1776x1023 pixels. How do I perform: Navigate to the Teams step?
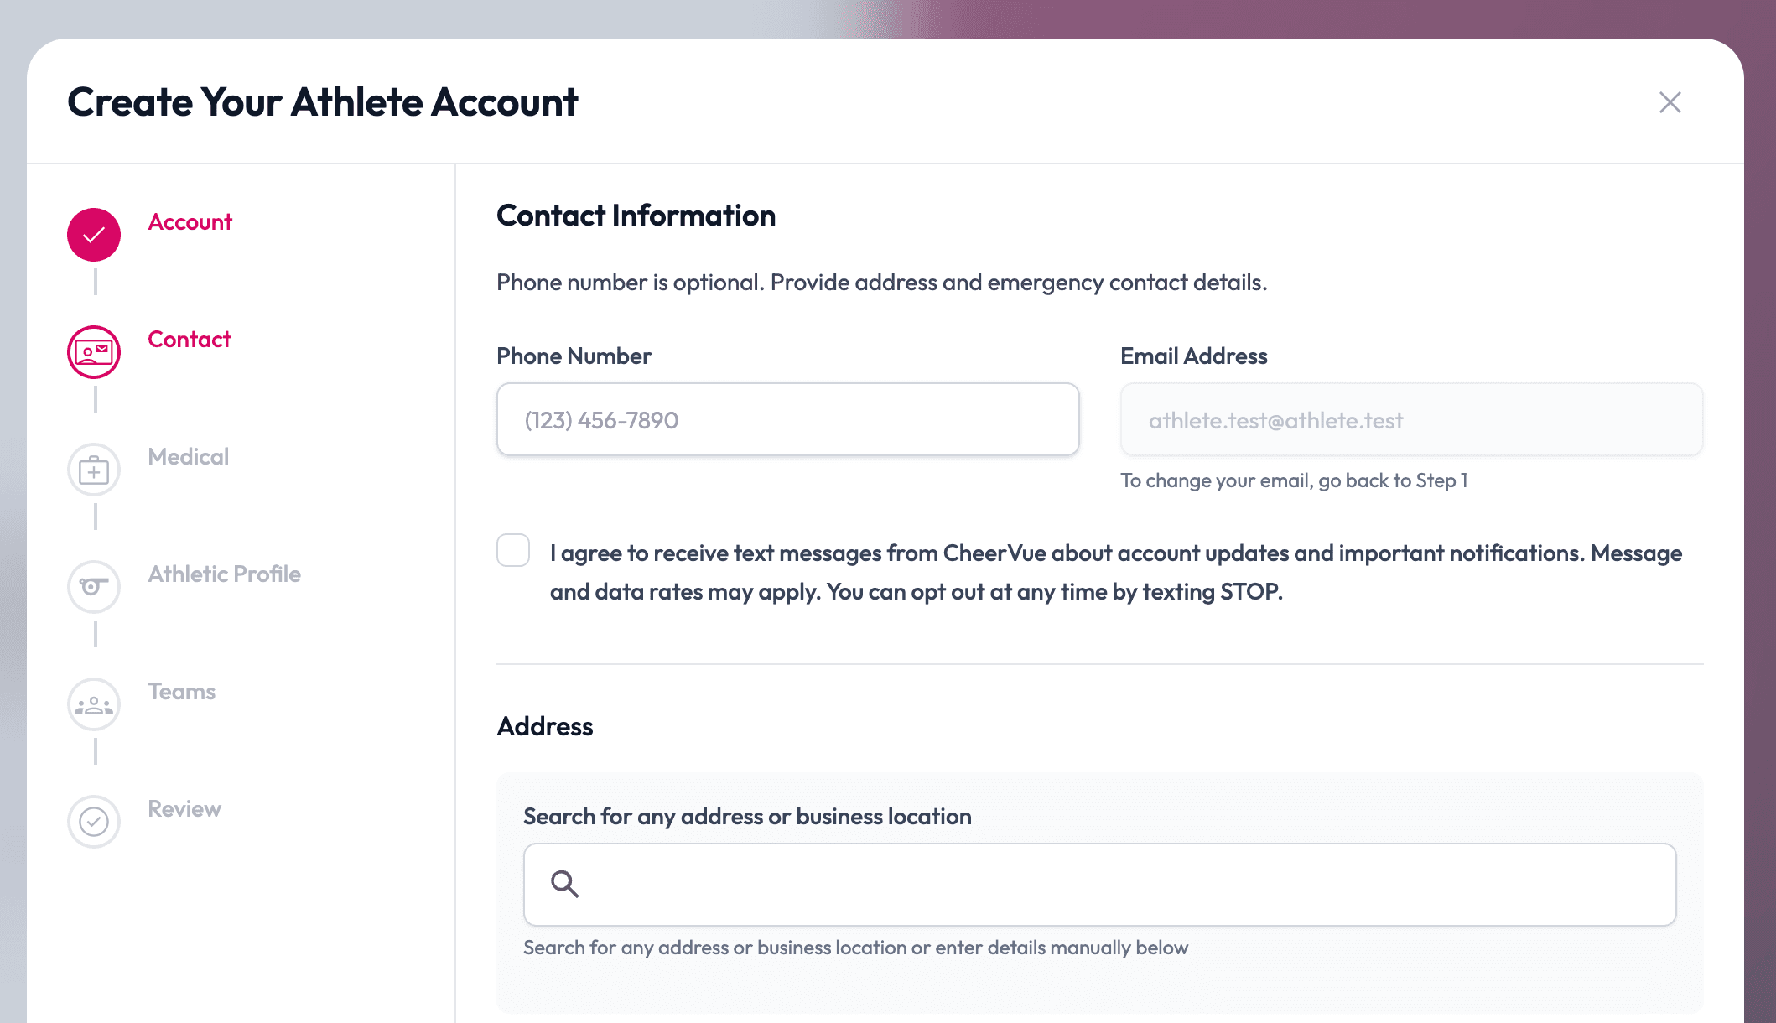181,692
